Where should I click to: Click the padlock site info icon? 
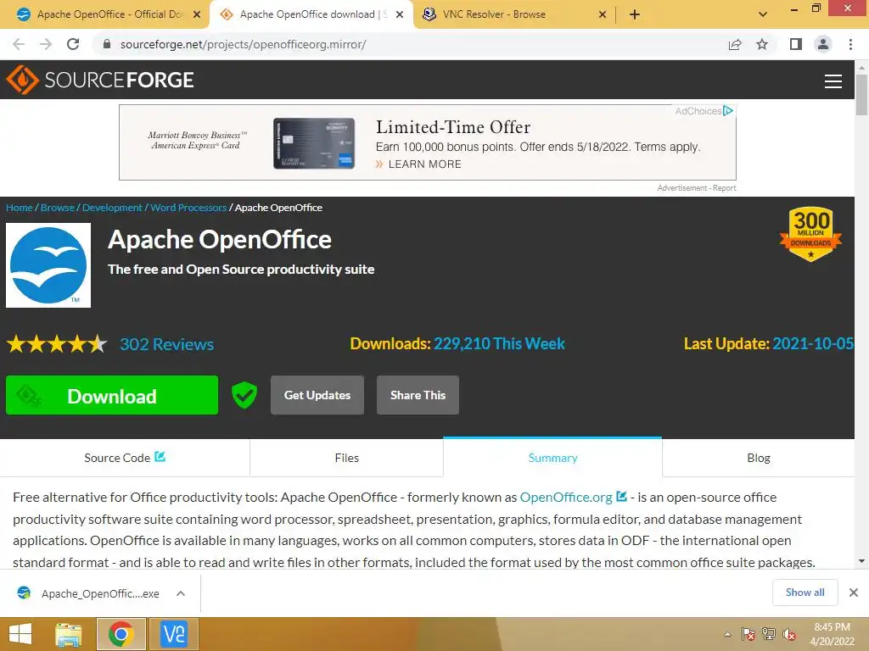point(107,44)
